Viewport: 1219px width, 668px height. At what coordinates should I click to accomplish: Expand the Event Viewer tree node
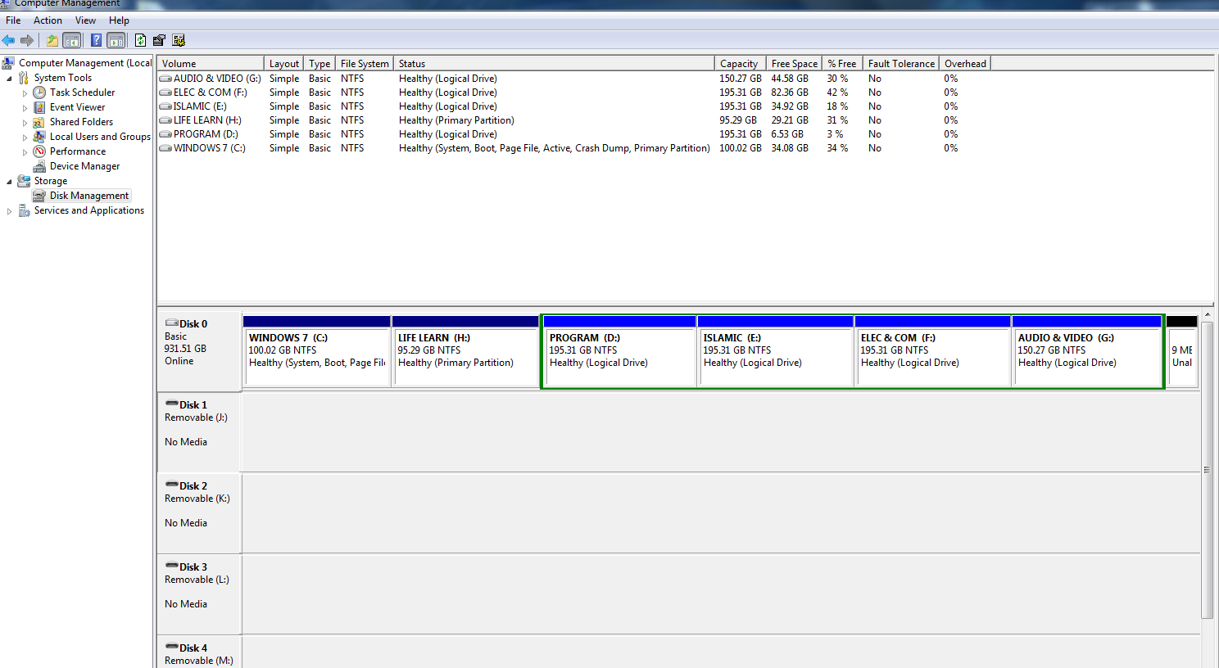pyautogui.click(x=25, y=108)
